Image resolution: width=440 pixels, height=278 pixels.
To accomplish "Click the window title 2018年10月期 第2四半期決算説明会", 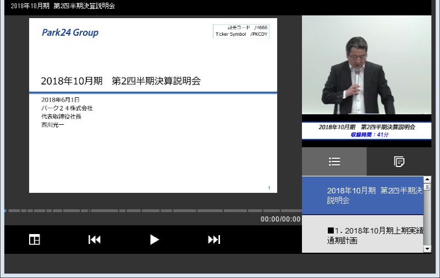I will point(63,6).
